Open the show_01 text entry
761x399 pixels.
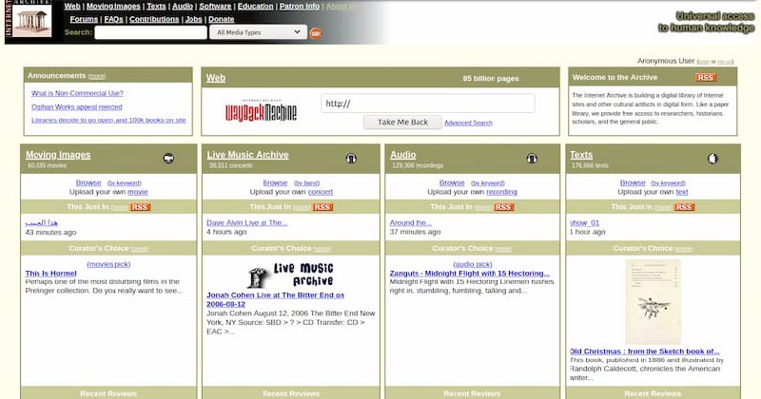pyautogui.click(x=584, y=222)
